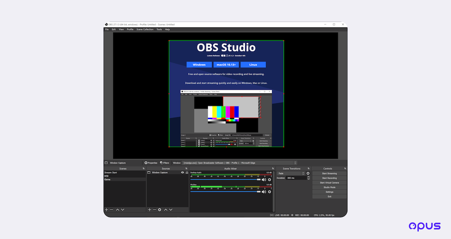The height and width of the screenshot is (239, 451).
Task: Select the Game scene
Action: click(x=125, y=179)
